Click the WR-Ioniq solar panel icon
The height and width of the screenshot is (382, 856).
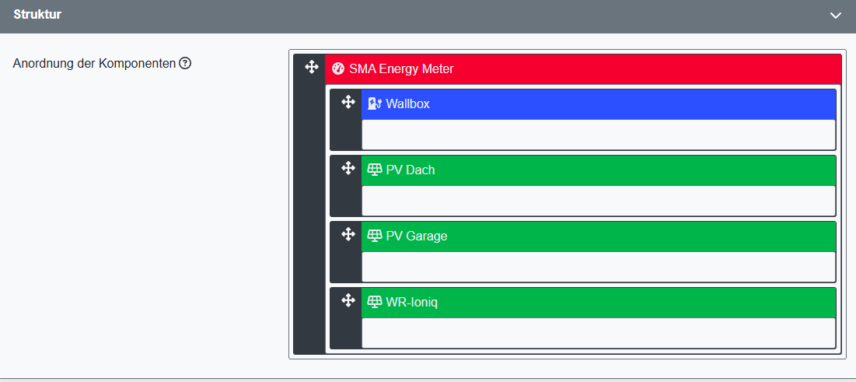(375, 302)
